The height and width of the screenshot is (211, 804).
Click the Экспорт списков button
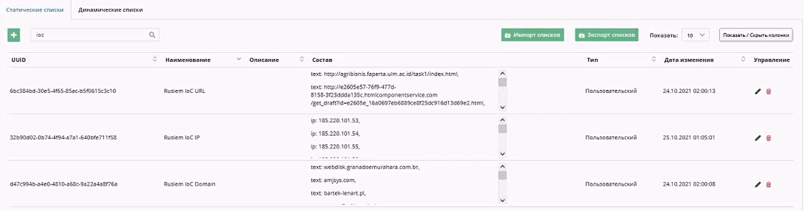coord(607,35)
